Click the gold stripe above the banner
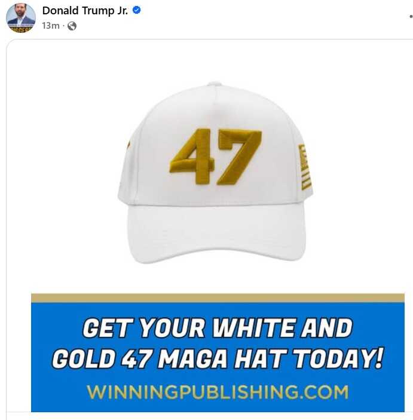The width and height of the screenshot is (413, 420). click(x=218, y=298)
